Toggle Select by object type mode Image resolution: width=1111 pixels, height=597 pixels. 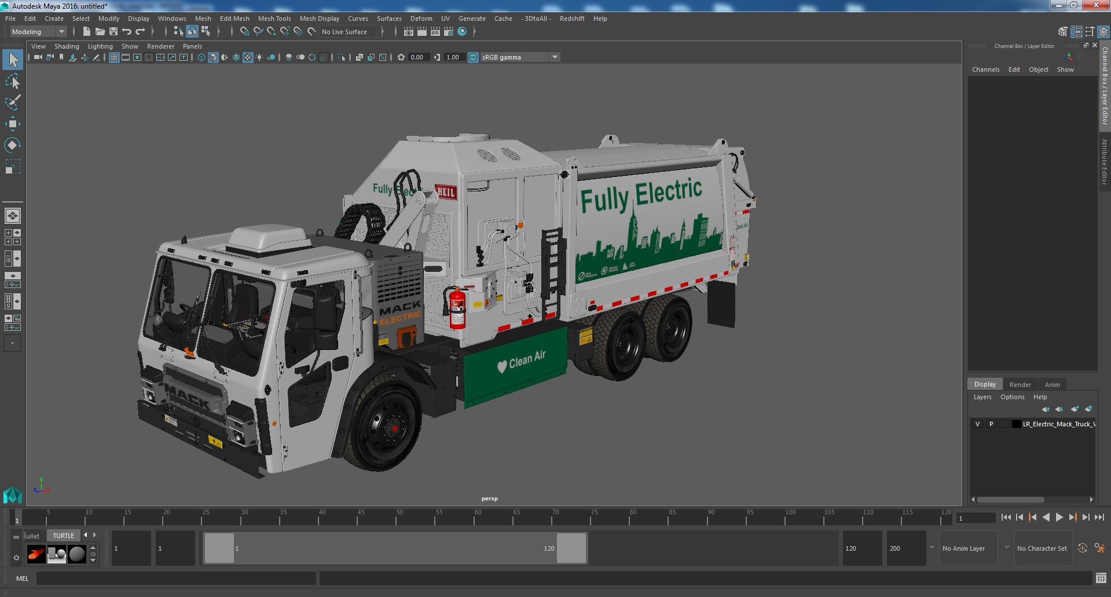(x=192, y=32)
